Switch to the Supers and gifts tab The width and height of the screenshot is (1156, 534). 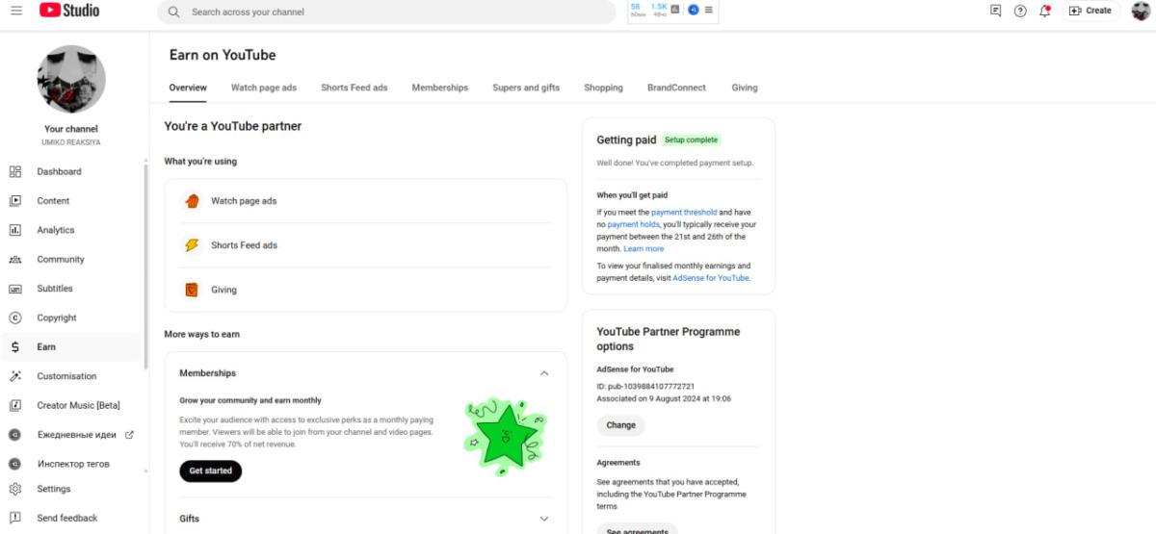pyautogui.click(x=526, y=88)
